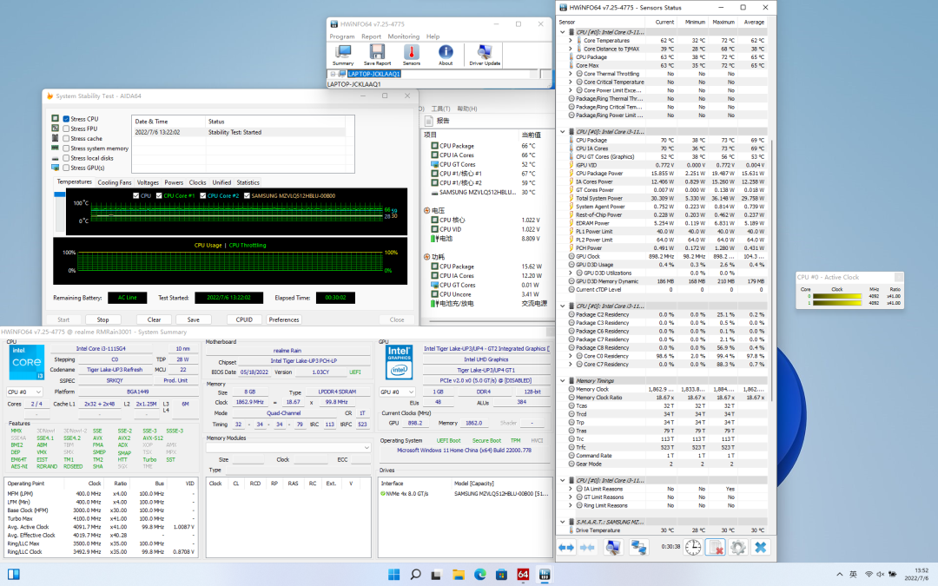Open the Summary toolbar icon in HWiNFO64

point(342,53)
